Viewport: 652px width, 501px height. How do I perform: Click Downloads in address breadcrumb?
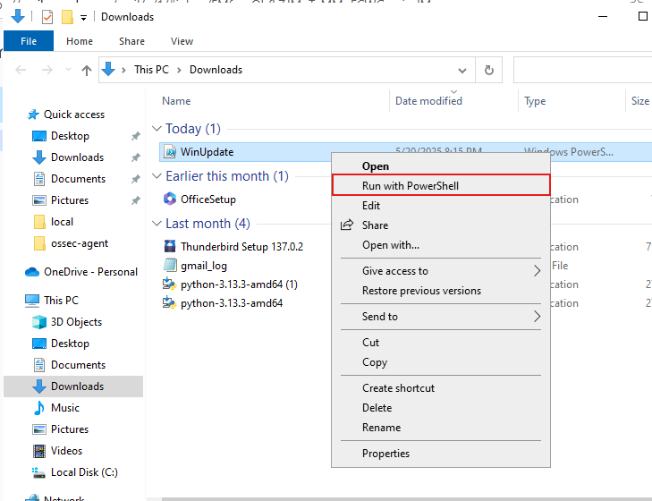(x=216, y=70)
